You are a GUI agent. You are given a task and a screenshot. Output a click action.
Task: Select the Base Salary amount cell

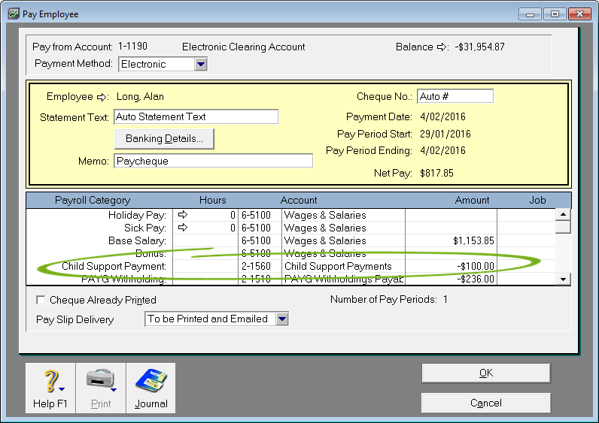(x=451, y=241)
